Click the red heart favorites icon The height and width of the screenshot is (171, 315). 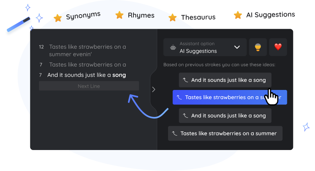click(278, 47)
